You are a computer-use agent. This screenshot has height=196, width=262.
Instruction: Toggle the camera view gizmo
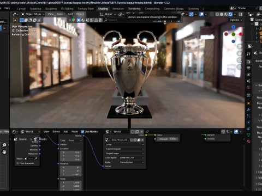click(240, 60)
